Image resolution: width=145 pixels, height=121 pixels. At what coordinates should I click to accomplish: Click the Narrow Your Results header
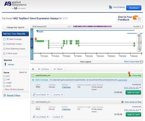point(15,34)
